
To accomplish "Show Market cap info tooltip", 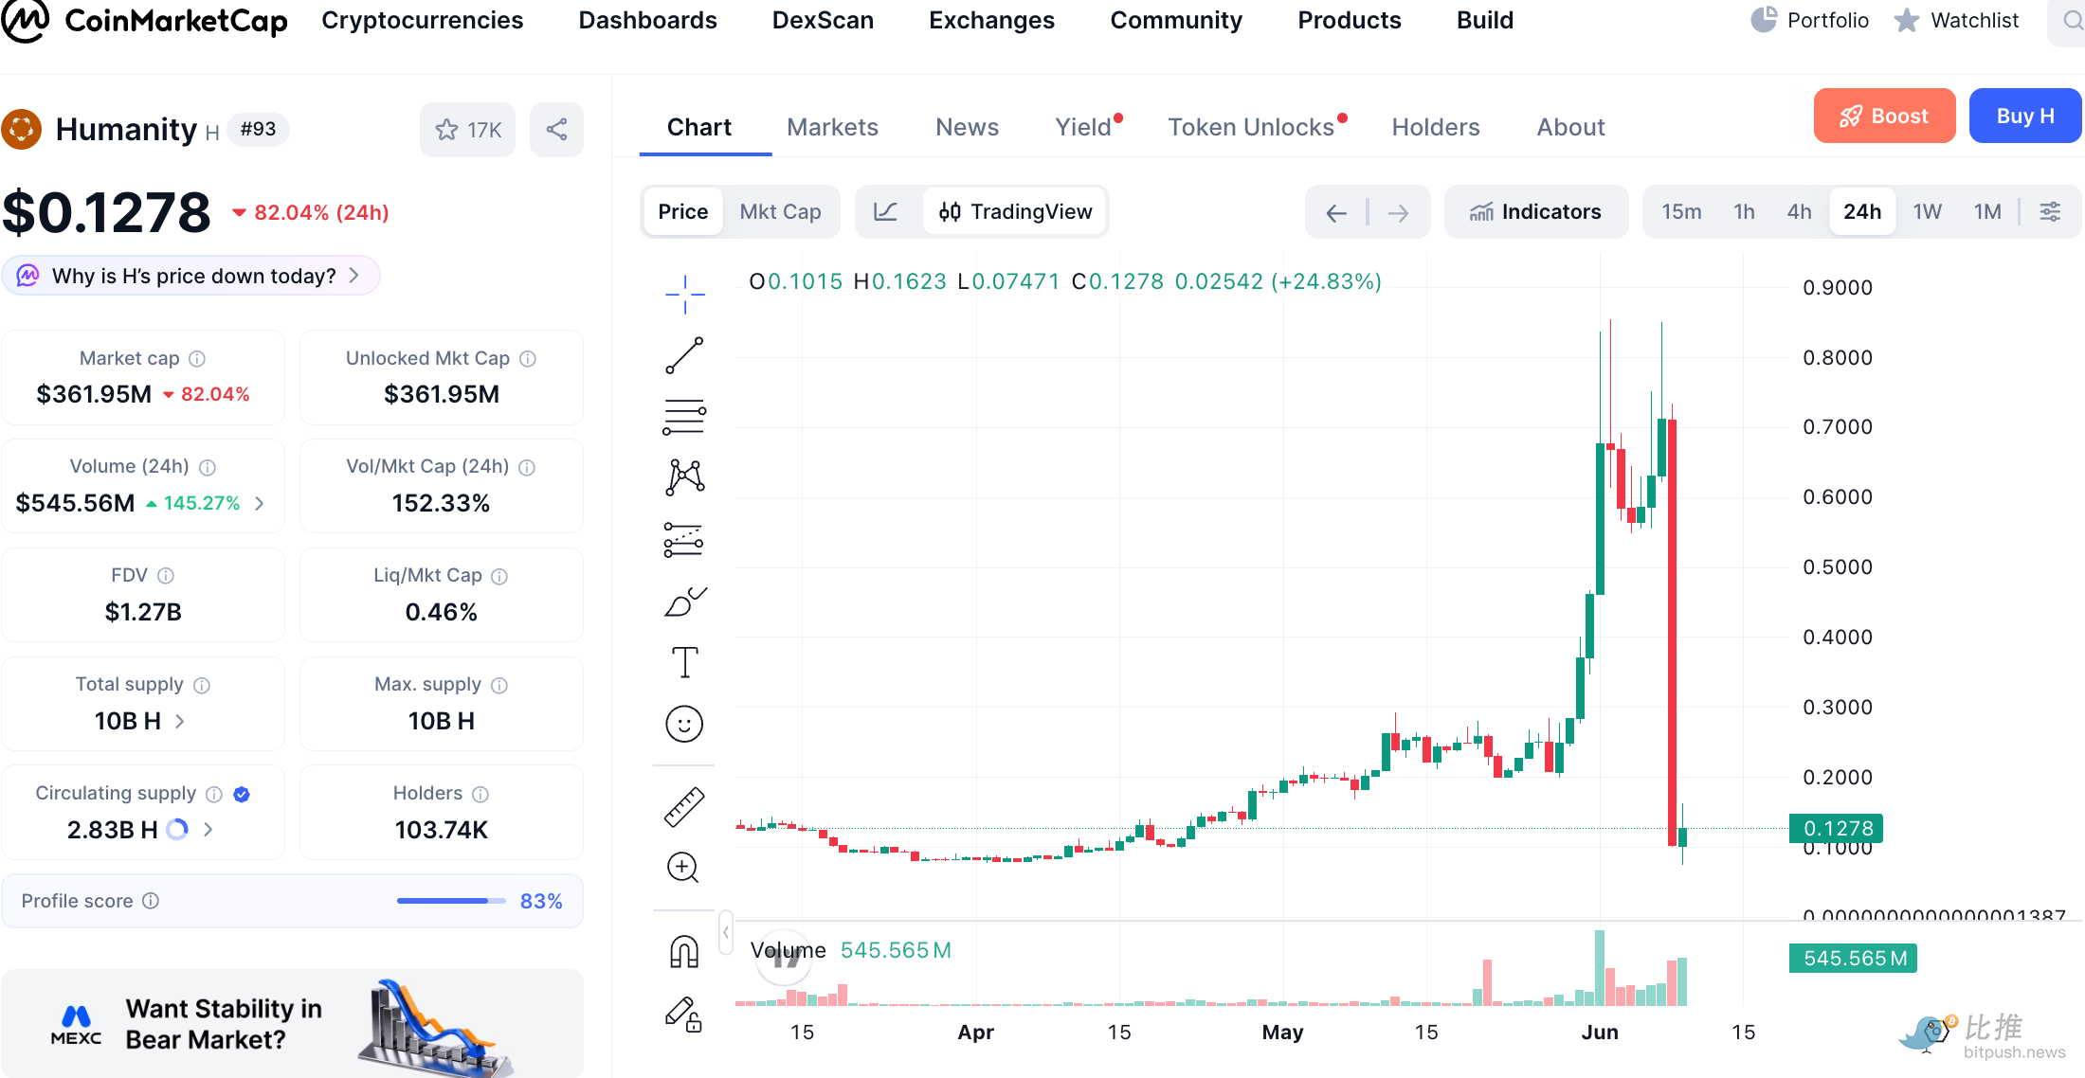I will 197,359.
